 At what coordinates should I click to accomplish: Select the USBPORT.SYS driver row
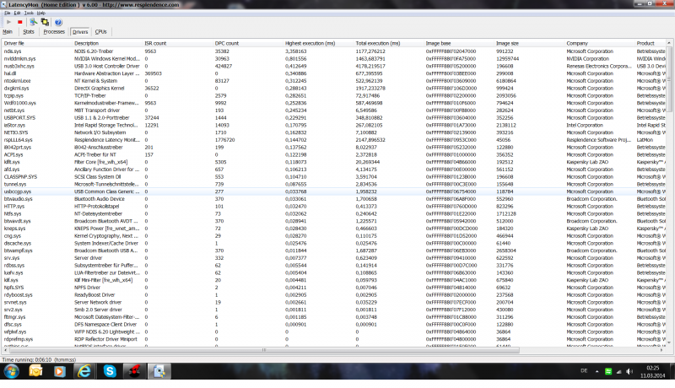click(x=333, y=118)
